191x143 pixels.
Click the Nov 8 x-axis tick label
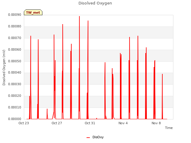pyautogui.click(x=156, y=123)
